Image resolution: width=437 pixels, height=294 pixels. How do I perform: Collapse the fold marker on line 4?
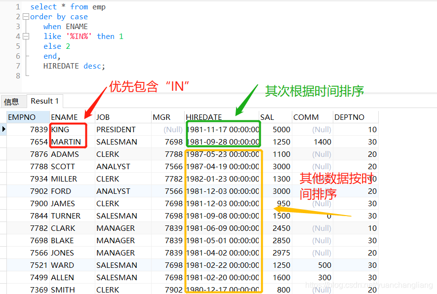coord(26,36)
